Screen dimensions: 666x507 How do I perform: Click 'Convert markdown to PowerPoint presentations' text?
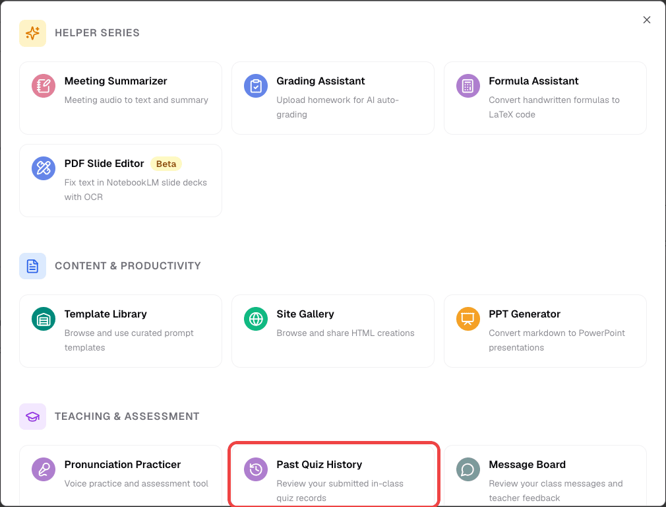point(557,340)
